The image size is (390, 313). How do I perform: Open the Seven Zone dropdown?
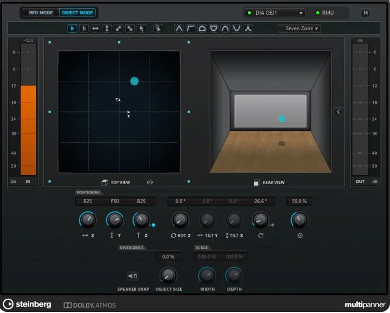[300, 29]
